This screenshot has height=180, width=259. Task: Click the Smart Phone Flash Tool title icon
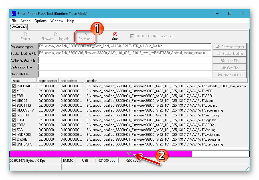pos(14,13)
